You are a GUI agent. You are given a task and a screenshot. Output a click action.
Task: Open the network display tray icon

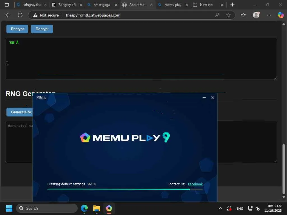250,208
